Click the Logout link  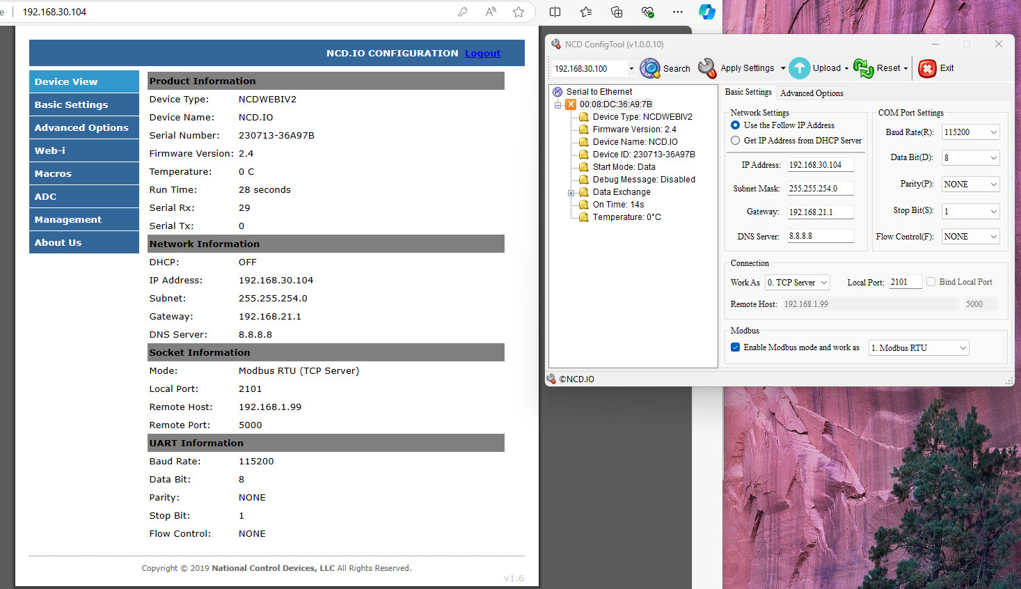coord(482,53)
